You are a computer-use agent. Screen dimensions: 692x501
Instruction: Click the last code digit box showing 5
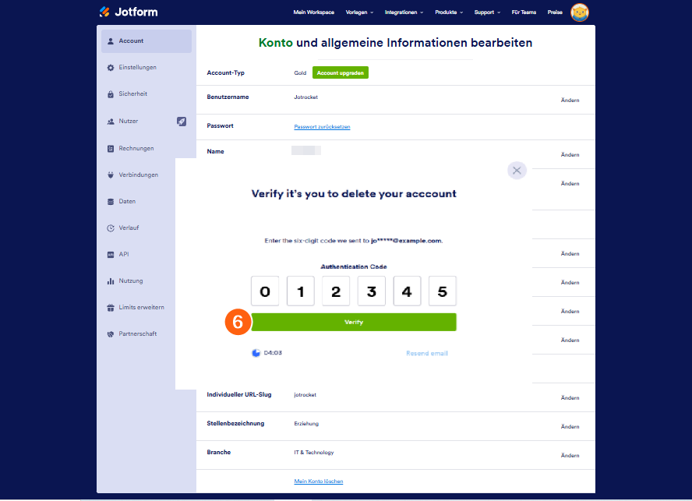point(442,291)
